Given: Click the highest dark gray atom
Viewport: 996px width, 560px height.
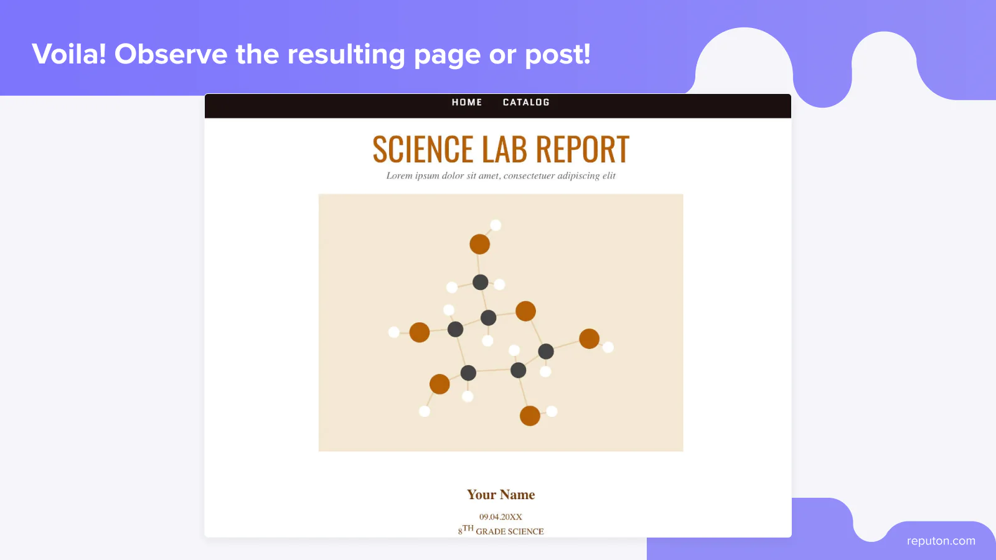Looking at the screenshot, I should click(480, 282).
